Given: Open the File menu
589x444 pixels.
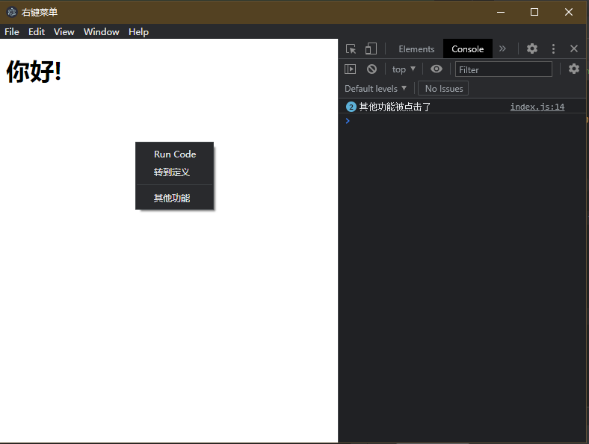Looking at the screenshot, I should [x=12, y=32].
